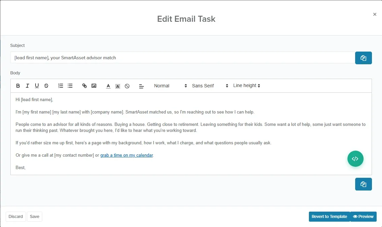Viewport: 382px width, 227px height.
Task: Click the 'Edit Email Task' heading
Action: tap(186, 19)
